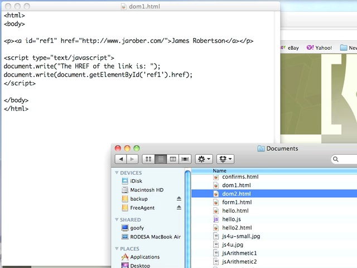357x268 pixels.
Task: Click the js4u.jpg file icon
Action: pyautogui.click(x=216, y=245)
